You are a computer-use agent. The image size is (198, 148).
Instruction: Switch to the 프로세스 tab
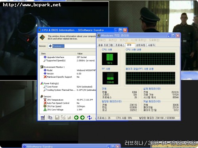tap(120, 45)
